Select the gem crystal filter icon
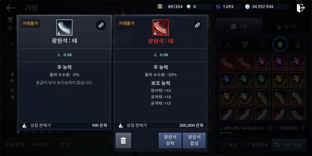Screen dimensions: 312x156 point(280,45)
